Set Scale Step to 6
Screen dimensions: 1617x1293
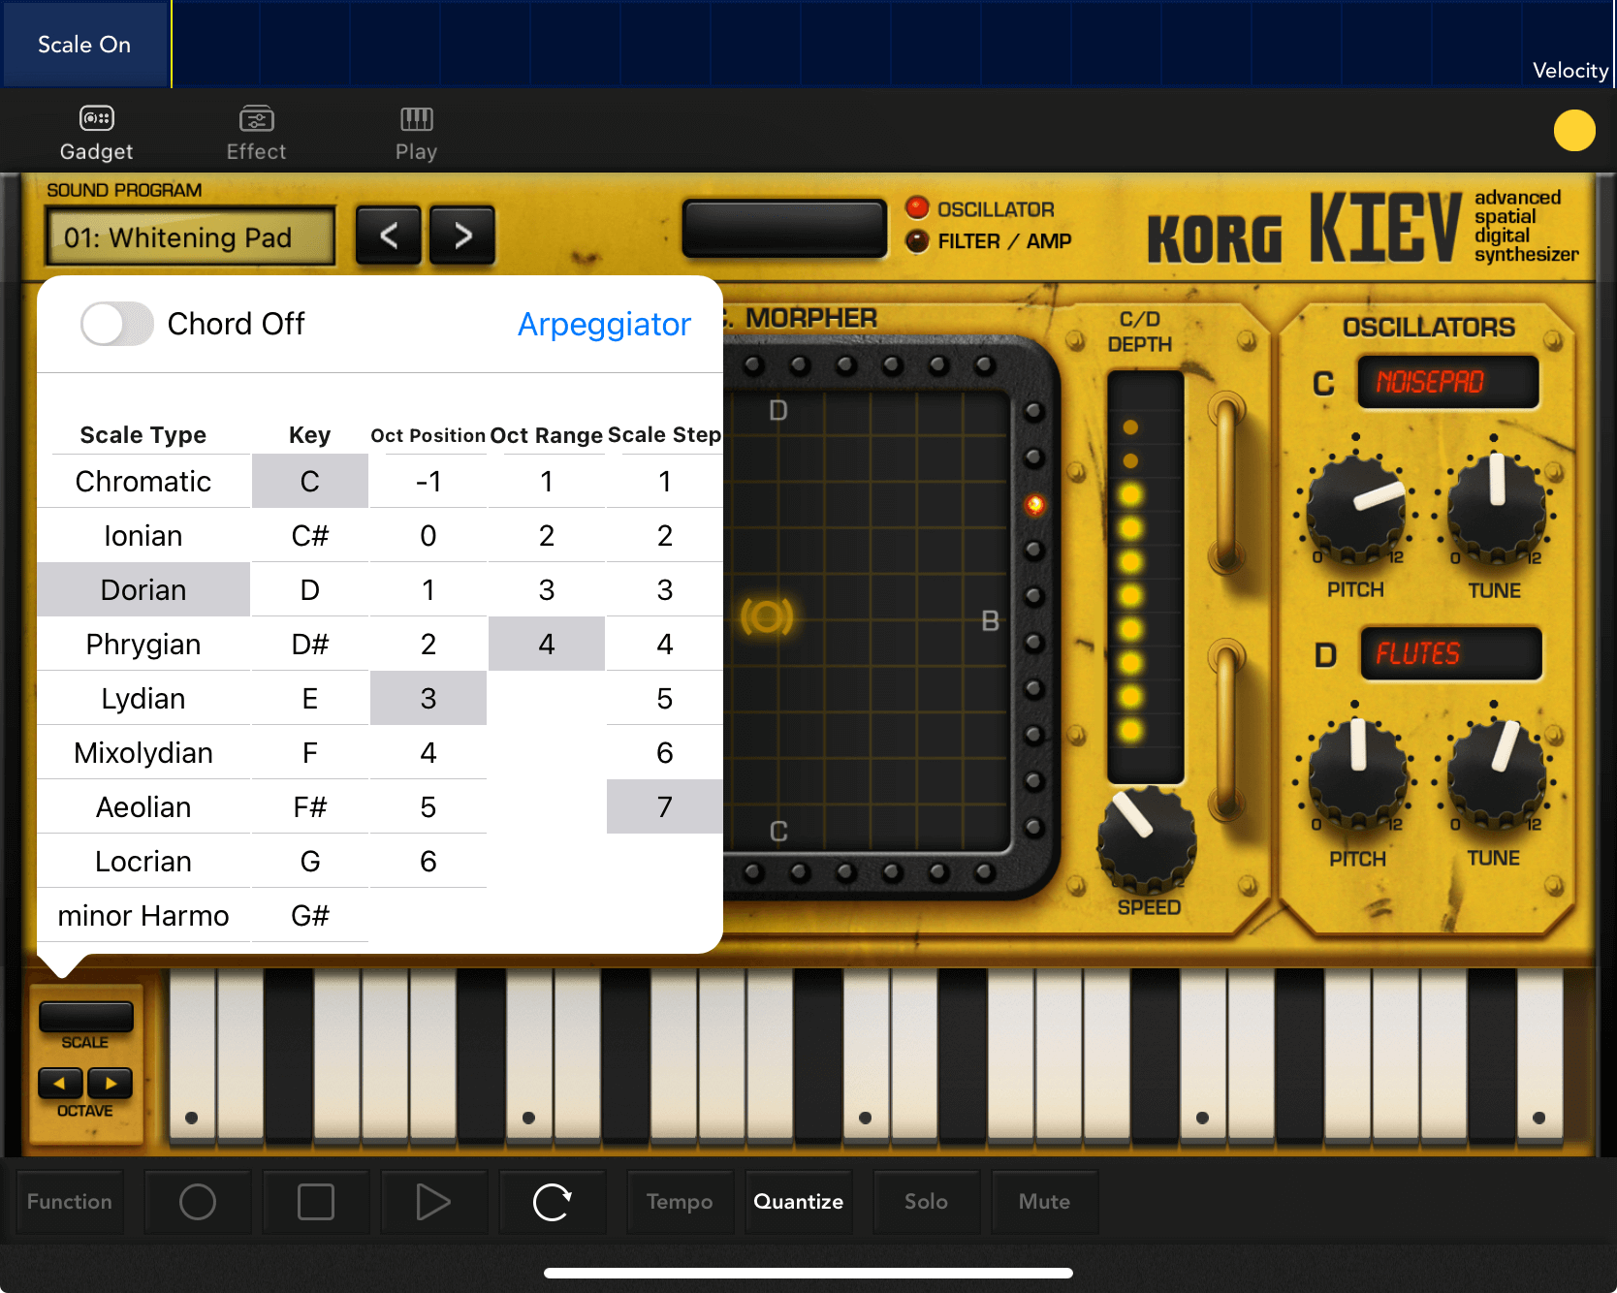(665, 753)
